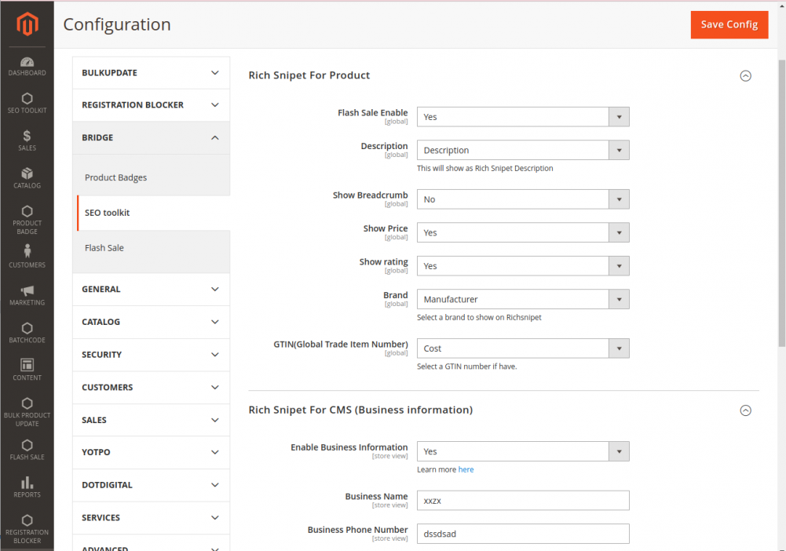The image size is (786, 551).
Task: Click the Magento logo at top left
Action: 27,24
